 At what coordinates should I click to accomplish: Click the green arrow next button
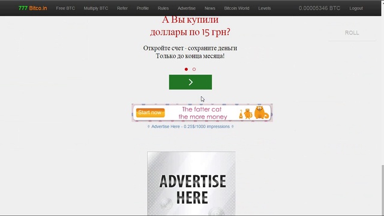pyautogui.click(x=190, y=82)
